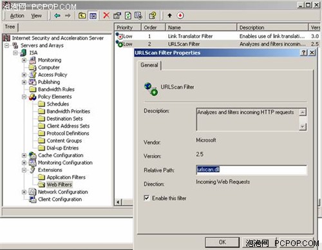The height and width of the screenshot is (250, 322).
Task: Select Internet Security and Acceleration Server root node
Action: (x=58, y=38)
